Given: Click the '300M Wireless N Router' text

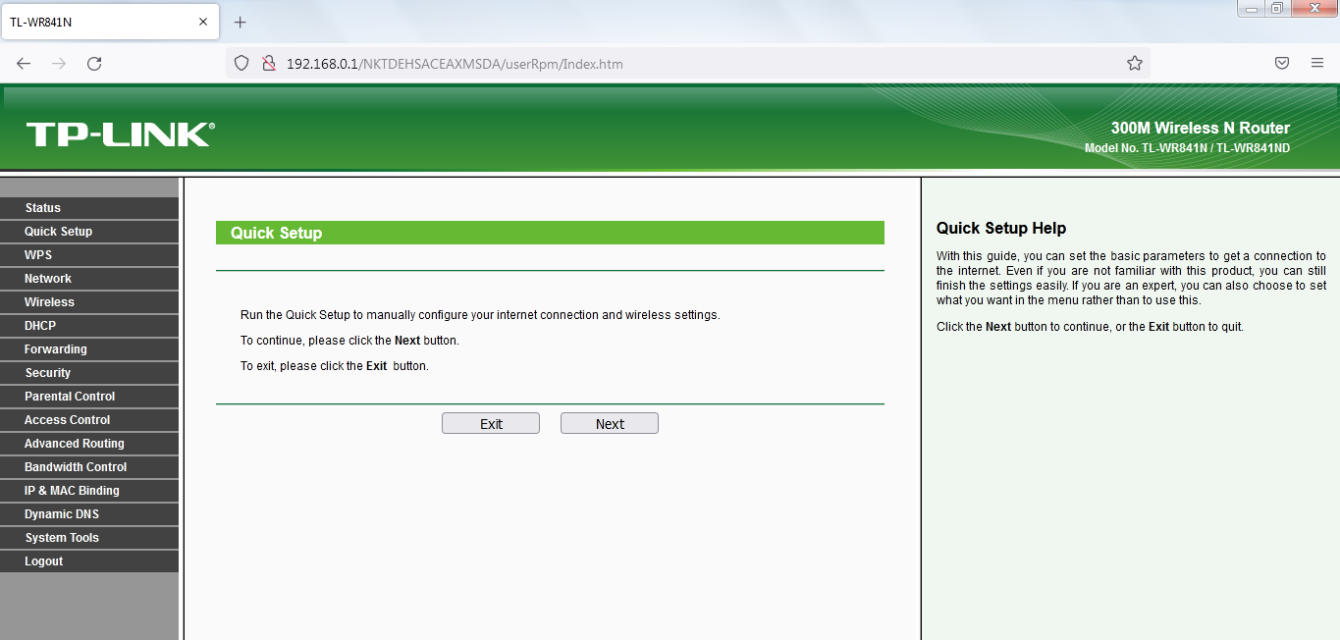Looking at the screenshot, I should click(1201, 128).
